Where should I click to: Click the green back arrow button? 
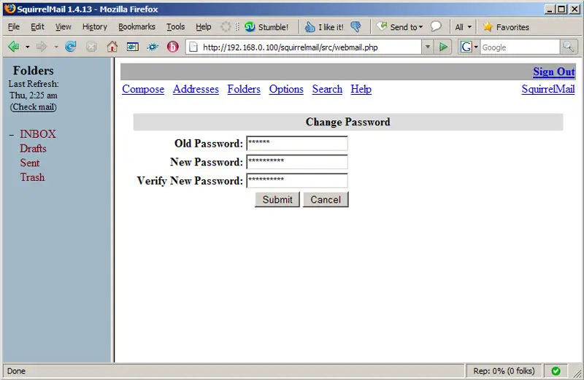pyautogui.click(x=13, y=47)
